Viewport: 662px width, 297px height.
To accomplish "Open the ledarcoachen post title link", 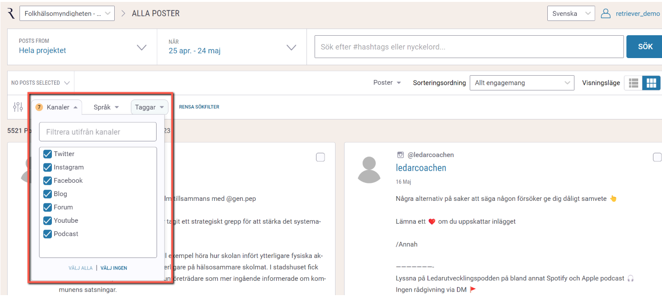I will [x=421, y=168].
